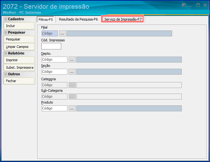Click the Categoria label
Viewport: 210px width, 162px height.
(48, 79)
